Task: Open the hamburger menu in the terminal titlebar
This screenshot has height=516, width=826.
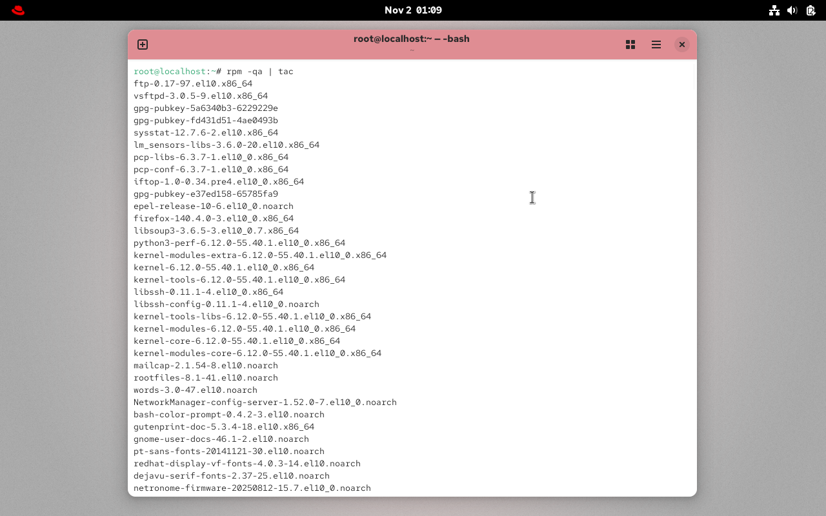Action: [x=656, y=45]
